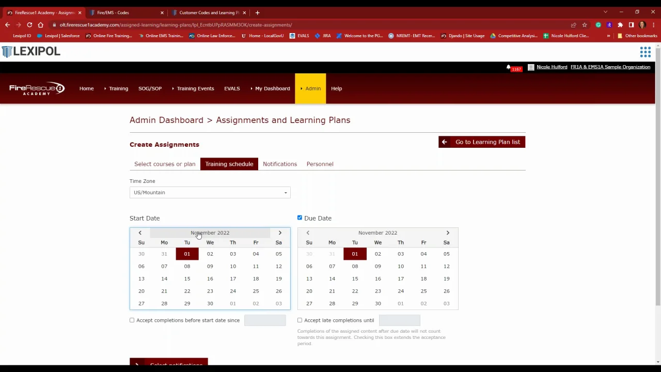
Task: Click November 2022 header in Start Date calendar
Action: (210, 233)
